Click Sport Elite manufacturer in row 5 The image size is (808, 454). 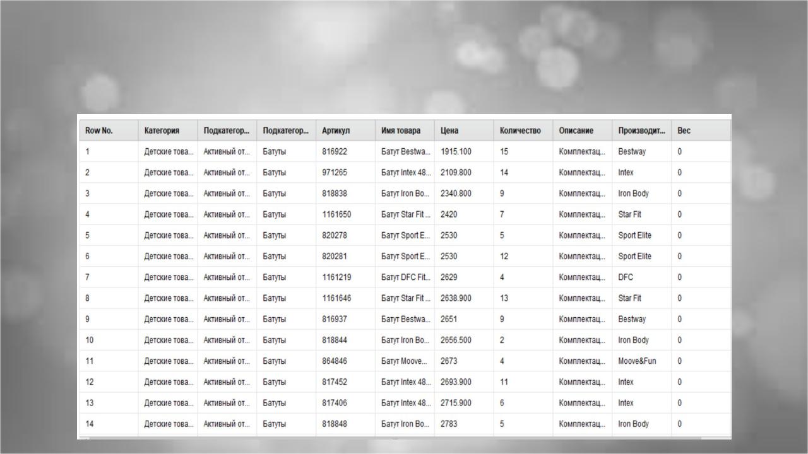(634, 235)
